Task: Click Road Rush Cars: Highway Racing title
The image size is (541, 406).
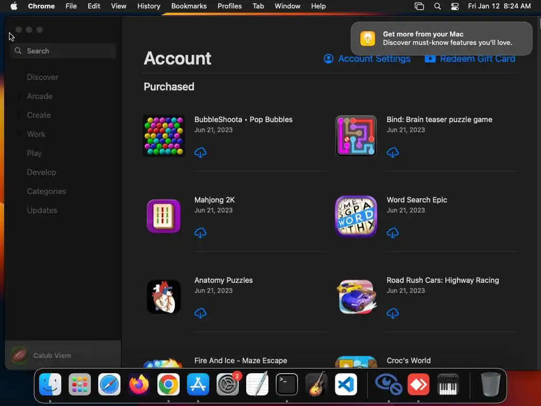Action: pyautogui.click(x=443, y=280)
